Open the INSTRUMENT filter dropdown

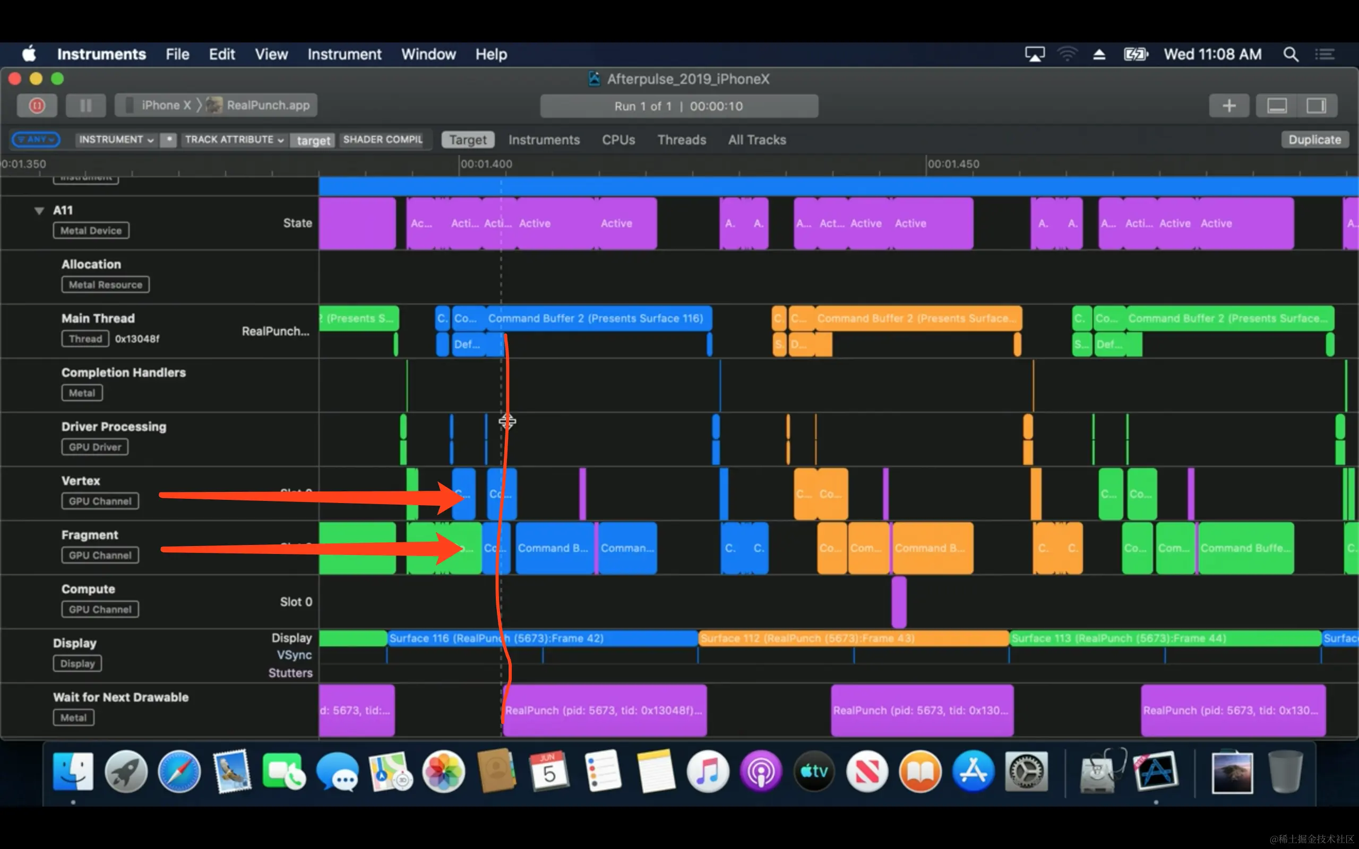(116, 139)
